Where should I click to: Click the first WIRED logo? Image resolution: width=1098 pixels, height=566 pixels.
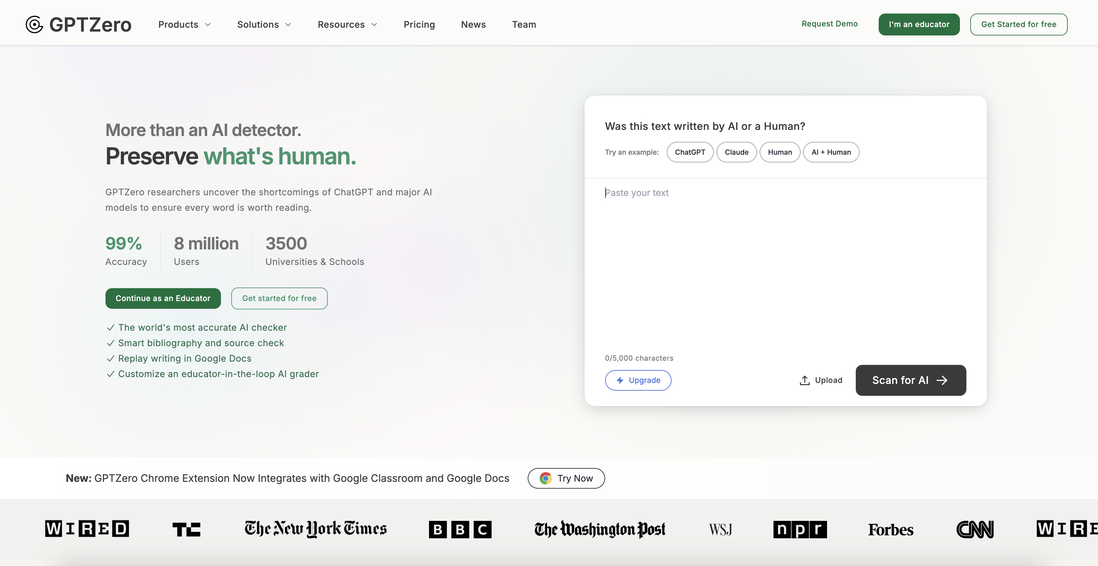click(x=87, y=529)
